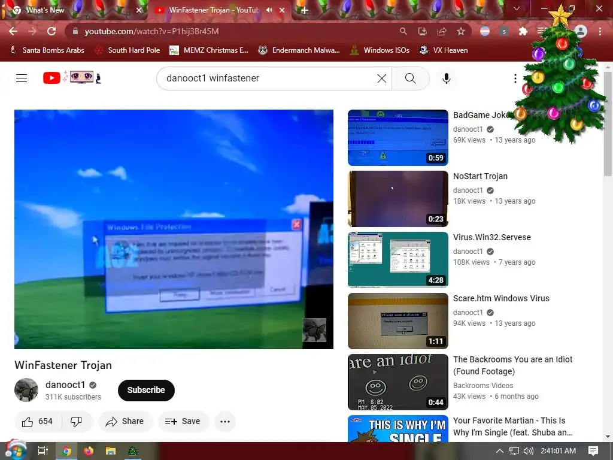
Task: Share the WinFastener Trojan video
Action: click(x=125, y=421)
